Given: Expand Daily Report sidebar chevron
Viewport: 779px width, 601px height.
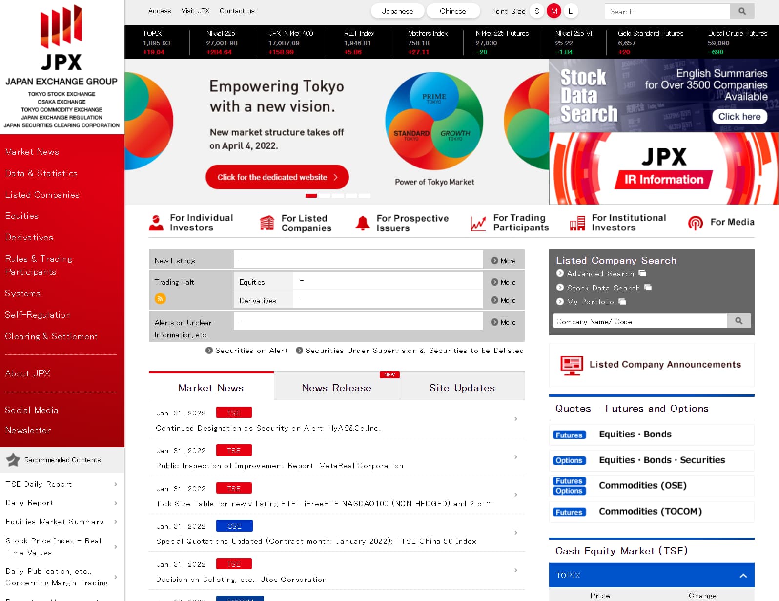Looking at the screenshot, I should click(x=116, y=503).
